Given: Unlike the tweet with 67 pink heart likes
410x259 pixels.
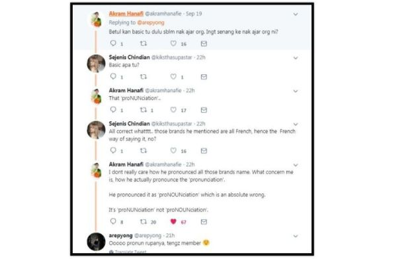Looking at the screenshot, I should pos(173,221).
